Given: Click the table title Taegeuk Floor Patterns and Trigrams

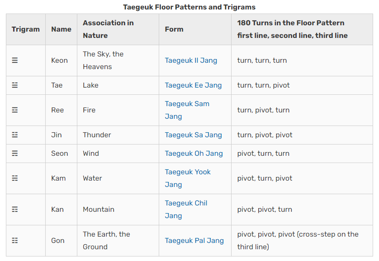Looking at the screenshot, I should pyautogui.click(x=189, y=7).
